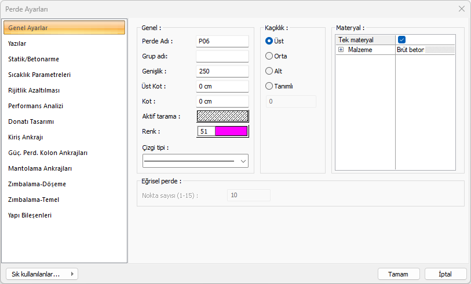Switch to the Yazılar section
Screen dimensions: 471x284
point(17,43)
